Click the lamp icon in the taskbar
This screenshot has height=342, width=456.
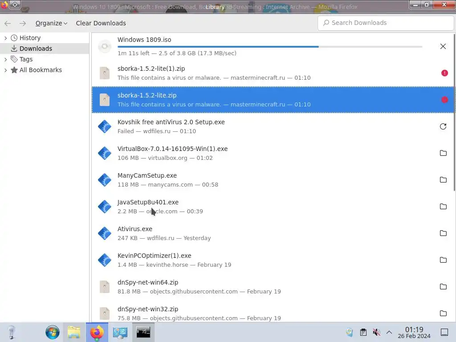(11, 332)
